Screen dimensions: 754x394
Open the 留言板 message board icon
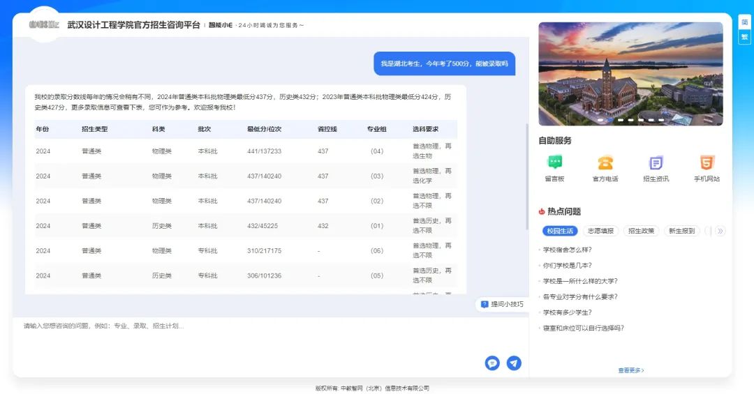pos(554,162)
